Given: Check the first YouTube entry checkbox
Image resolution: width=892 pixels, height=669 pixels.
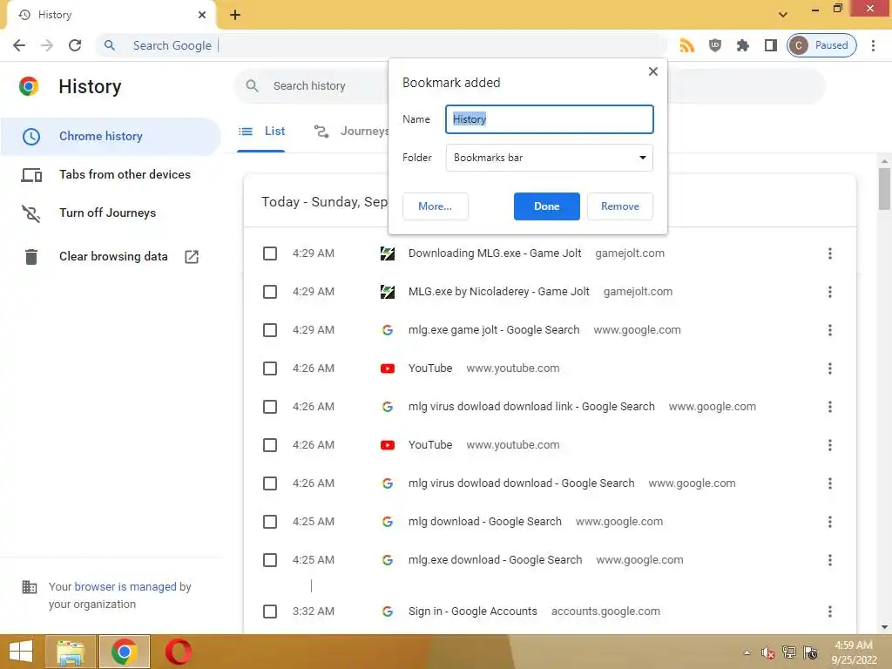Looking at the screenshot, I should click(270, 368).
